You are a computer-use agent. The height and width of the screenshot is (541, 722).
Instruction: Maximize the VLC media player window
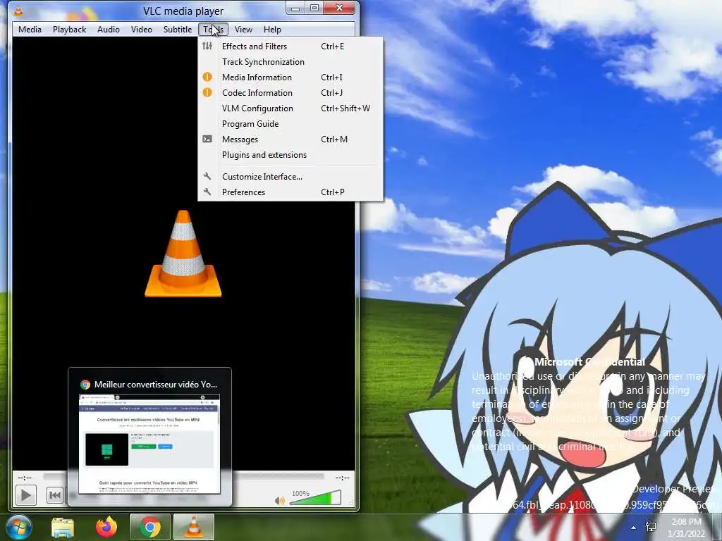point(314,8)
